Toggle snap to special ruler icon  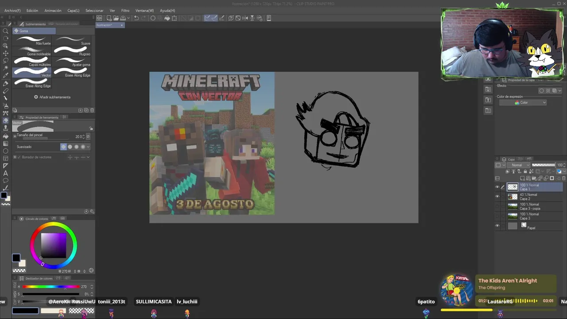pyautogui.click(x=214, y=18)
